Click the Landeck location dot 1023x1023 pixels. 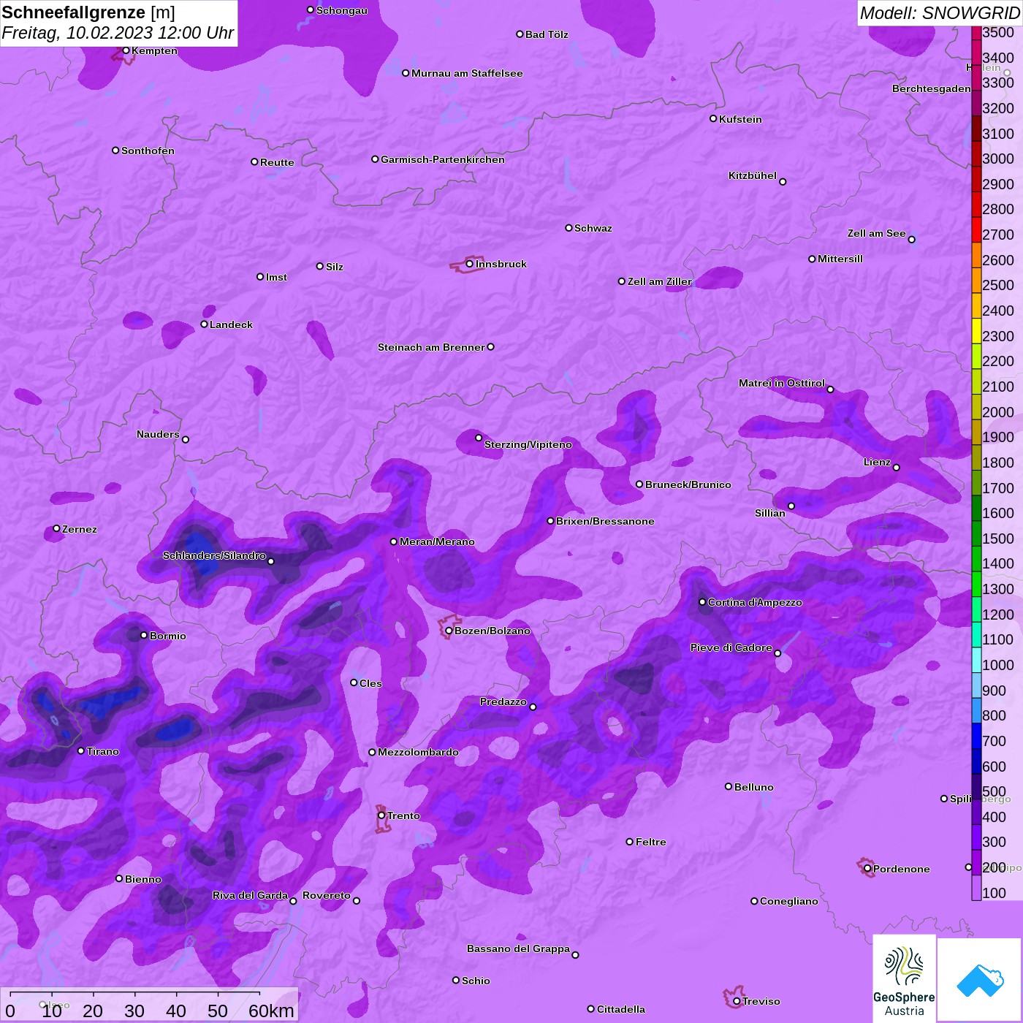tap(204, 324)
